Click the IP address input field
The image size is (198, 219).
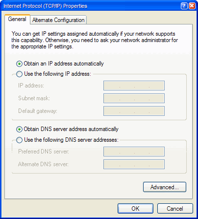(x=134, y=86)
